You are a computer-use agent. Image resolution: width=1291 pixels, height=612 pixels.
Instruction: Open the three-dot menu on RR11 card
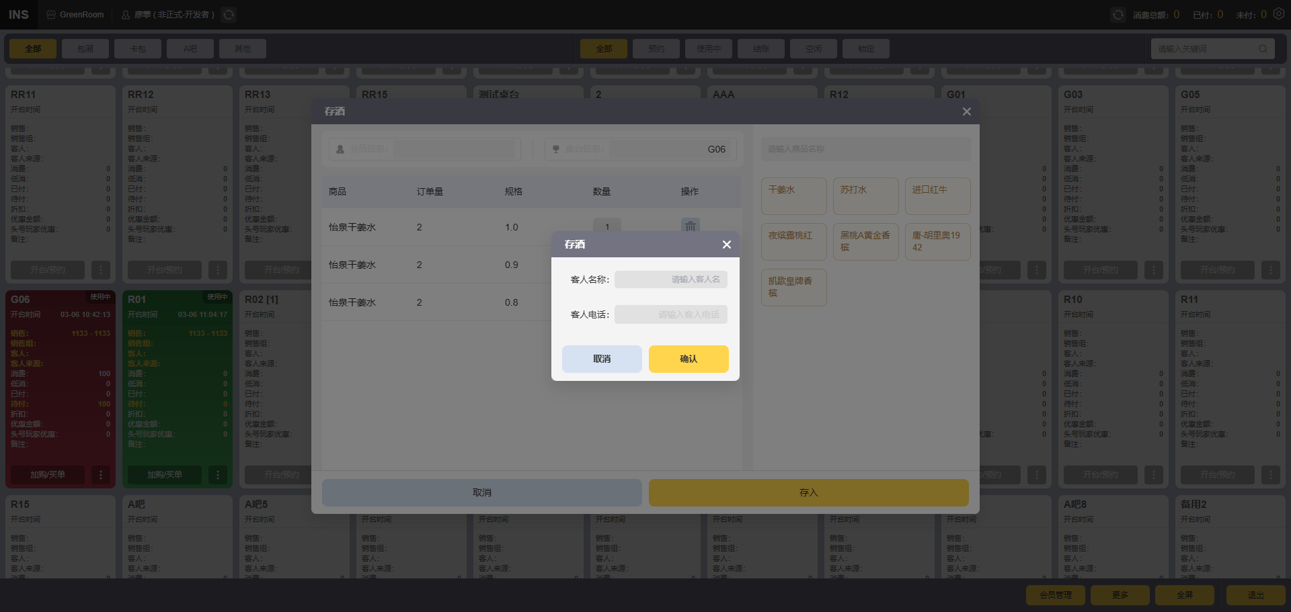101,270
